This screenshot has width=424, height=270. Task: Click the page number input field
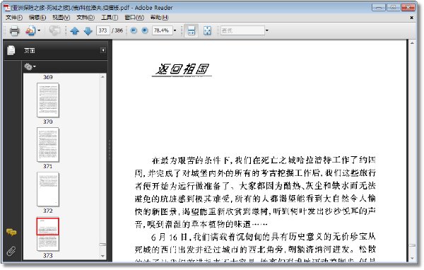coord(102,30)
